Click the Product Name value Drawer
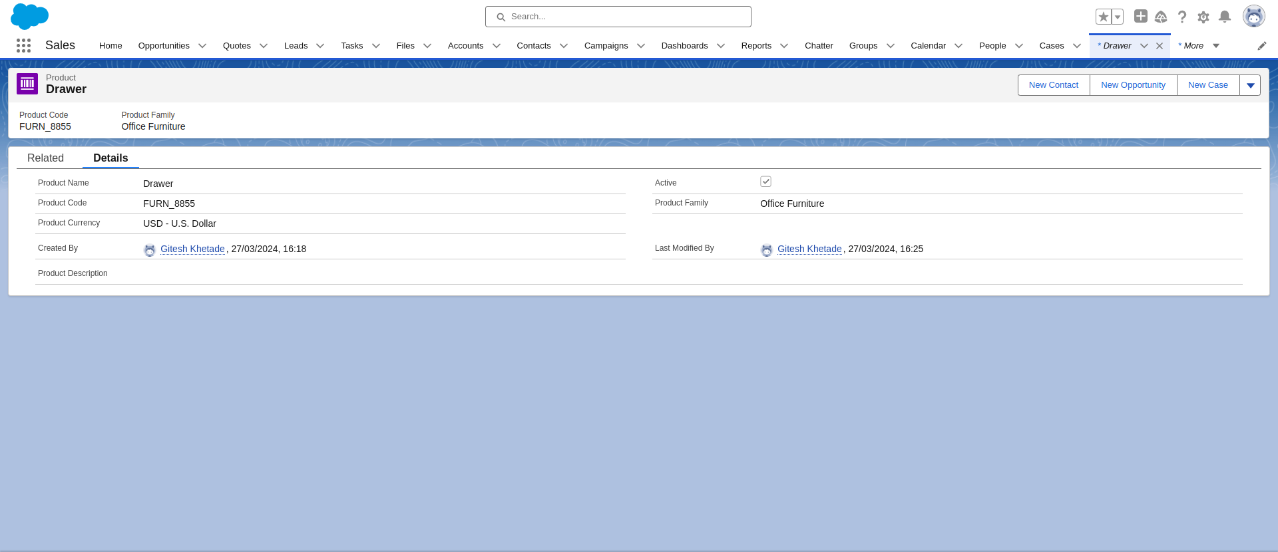The image size is (1278, 552). [x=158, y=184]
